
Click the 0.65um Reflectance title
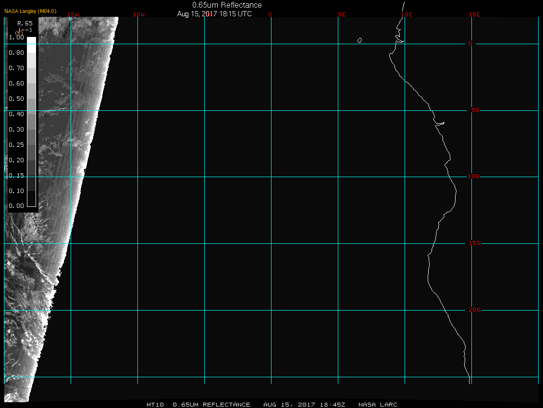point(227,5)
